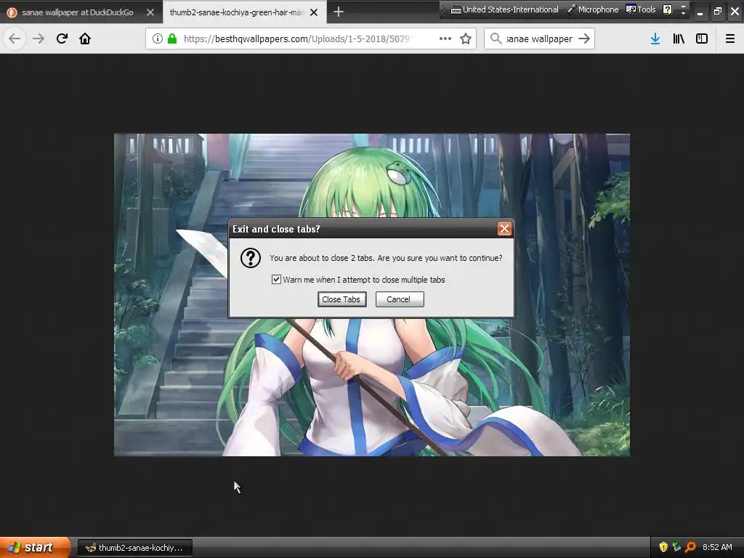Open the Windows Start menu

click(x=35, y=548)
